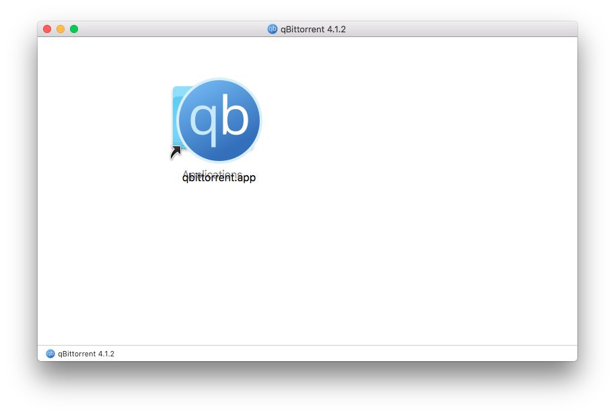Click the qBittorrent 4.1.2 window title text
This screenshot has width=615, height=415.
(x=313, y=30)
